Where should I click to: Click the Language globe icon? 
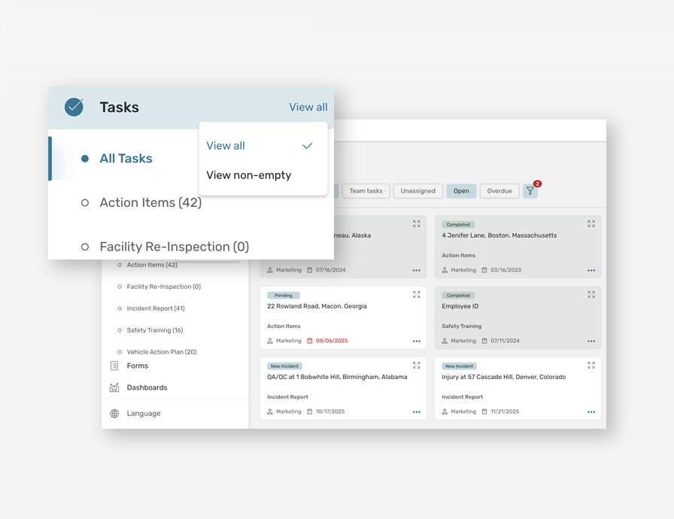click(x=114, y=414)
